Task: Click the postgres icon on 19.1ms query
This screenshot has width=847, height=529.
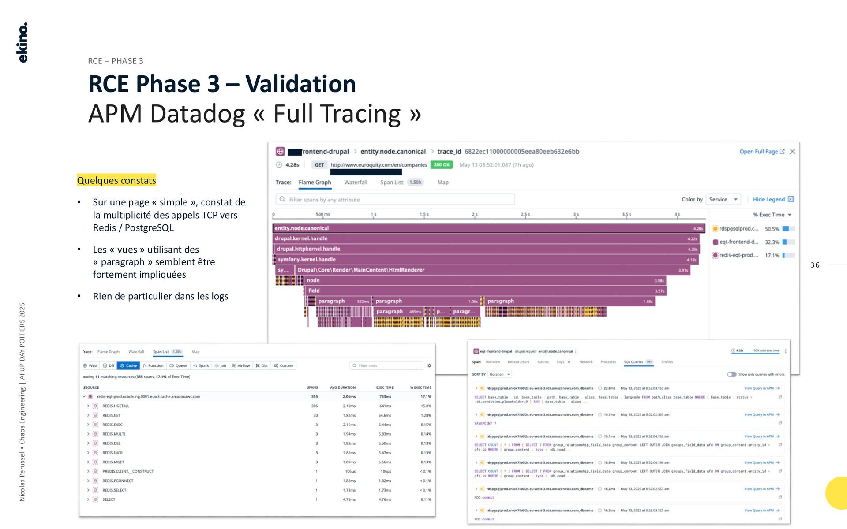Action: click(x=482, y=436)
